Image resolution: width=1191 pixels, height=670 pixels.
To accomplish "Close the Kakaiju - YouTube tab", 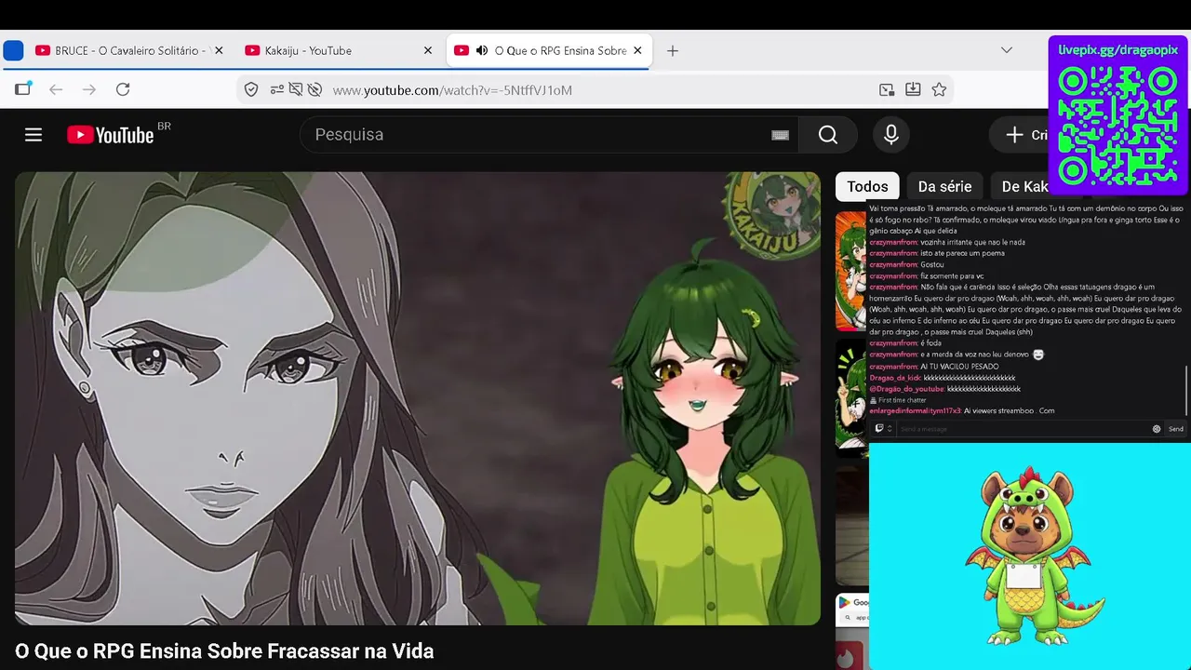I will click(428, 51).
